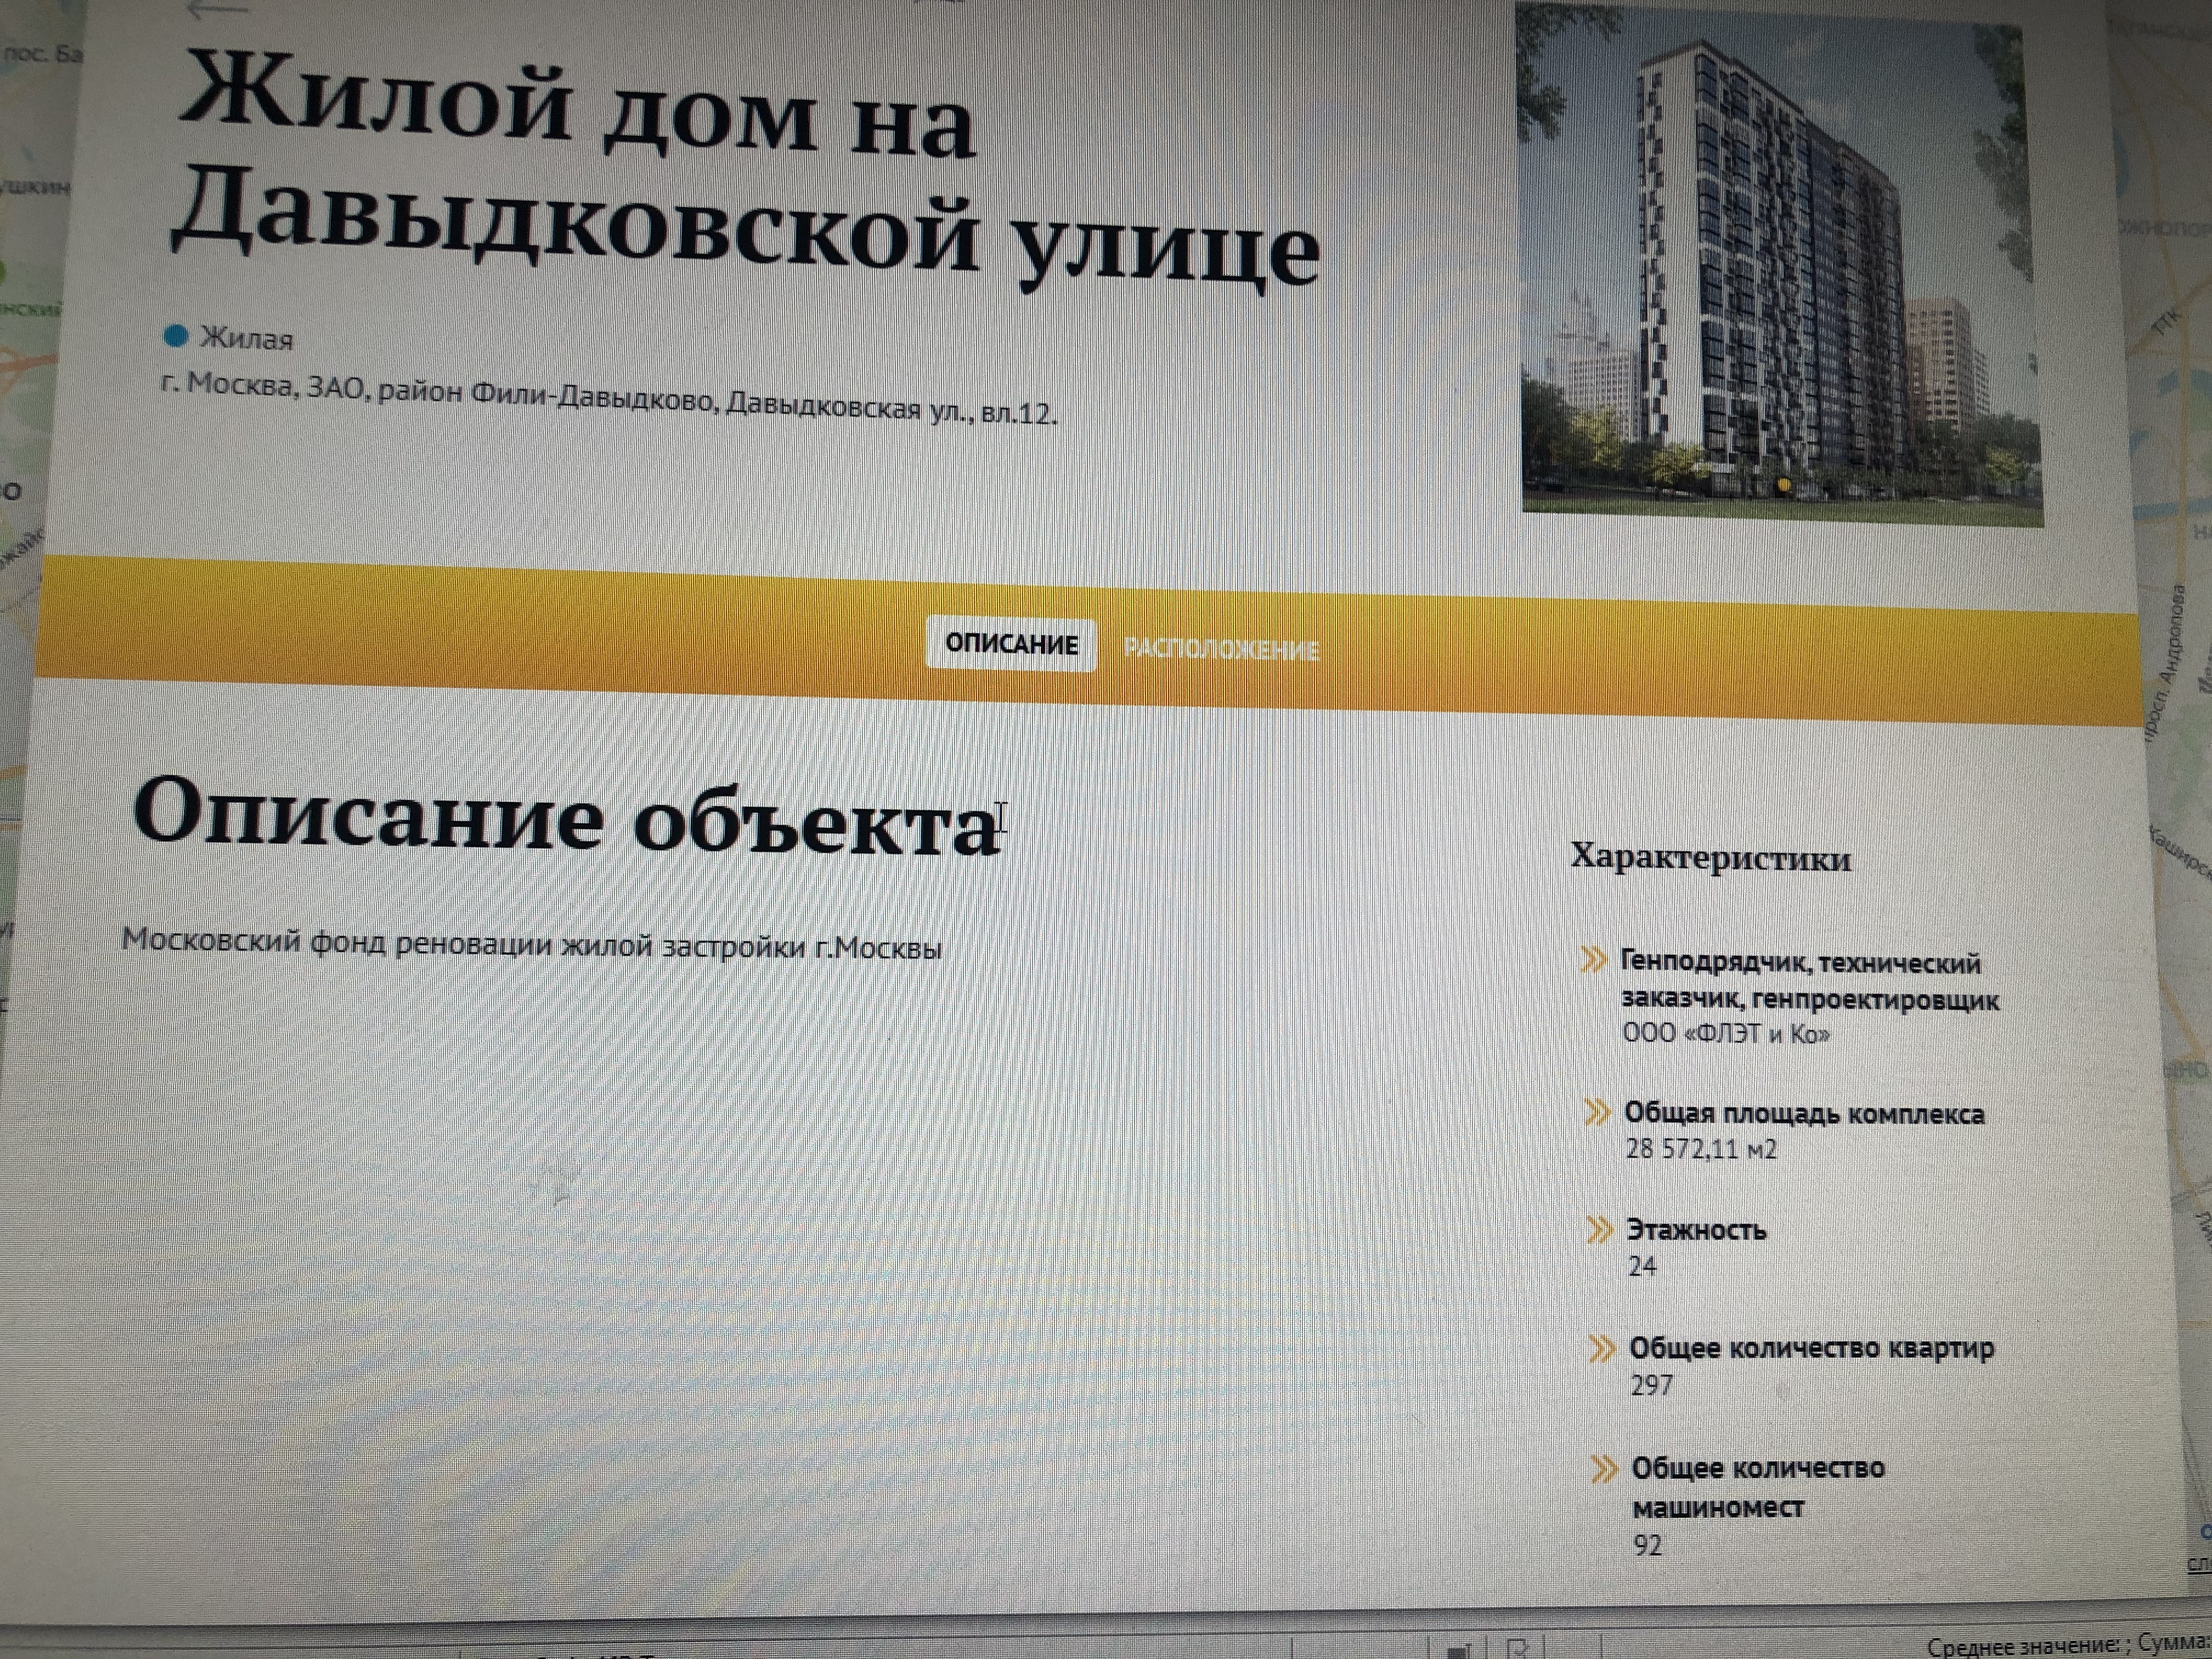The image size is (2212, 1659).
Task: Click chevron icon beside Общее количество машиномест
Action: click(1604, 1469)
